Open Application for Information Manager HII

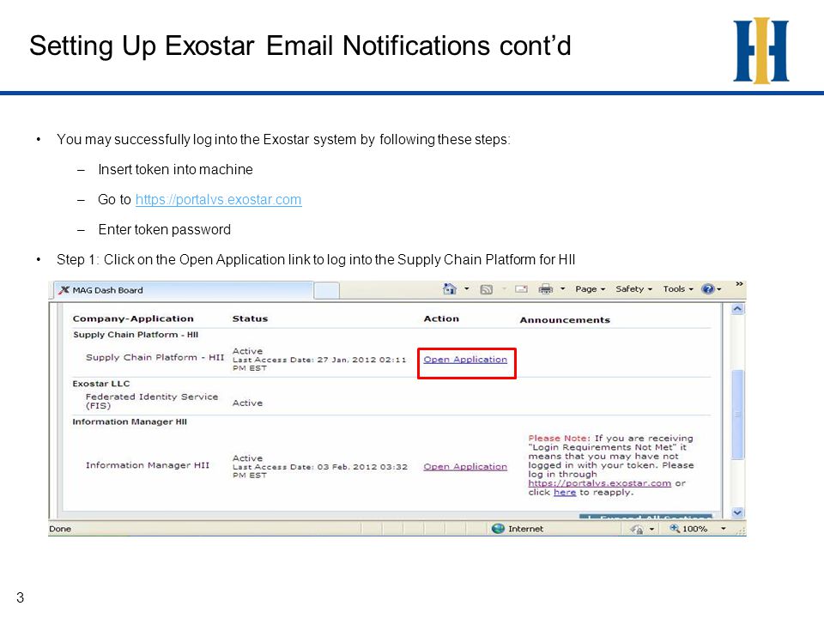click(465, 467)
